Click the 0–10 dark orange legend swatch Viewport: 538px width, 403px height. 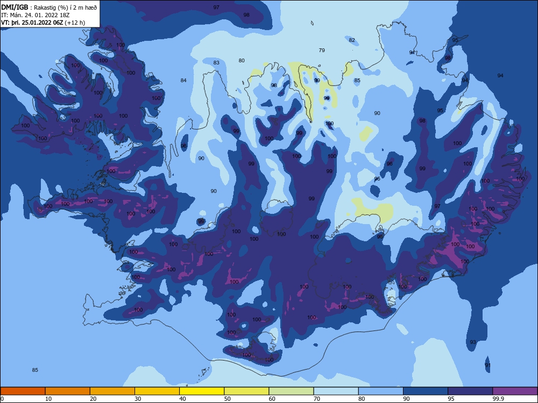pyautogui.click(x=23, y=391)
